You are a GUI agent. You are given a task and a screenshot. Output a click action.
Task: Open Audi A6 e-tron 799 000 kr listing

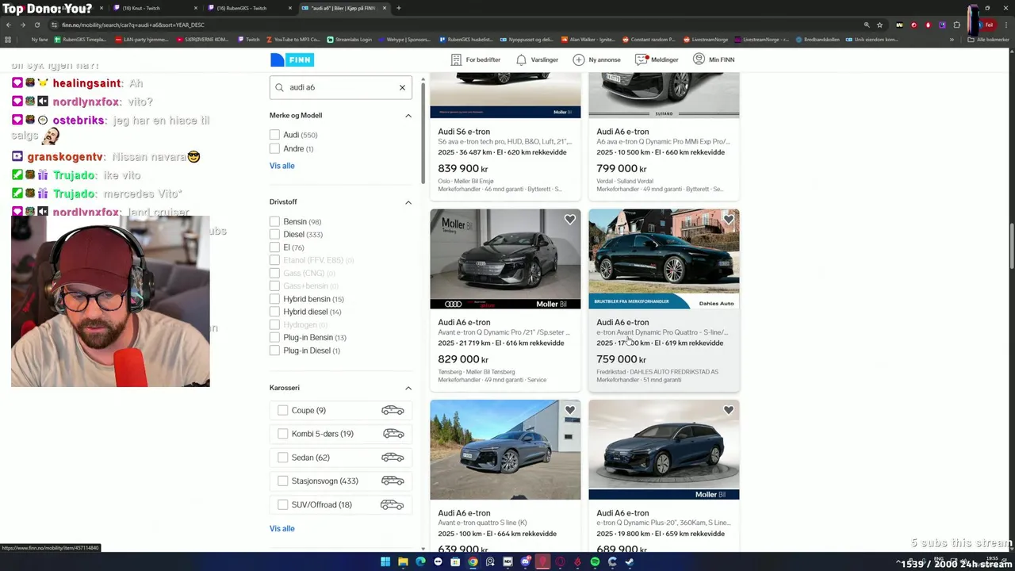(664, 136)
